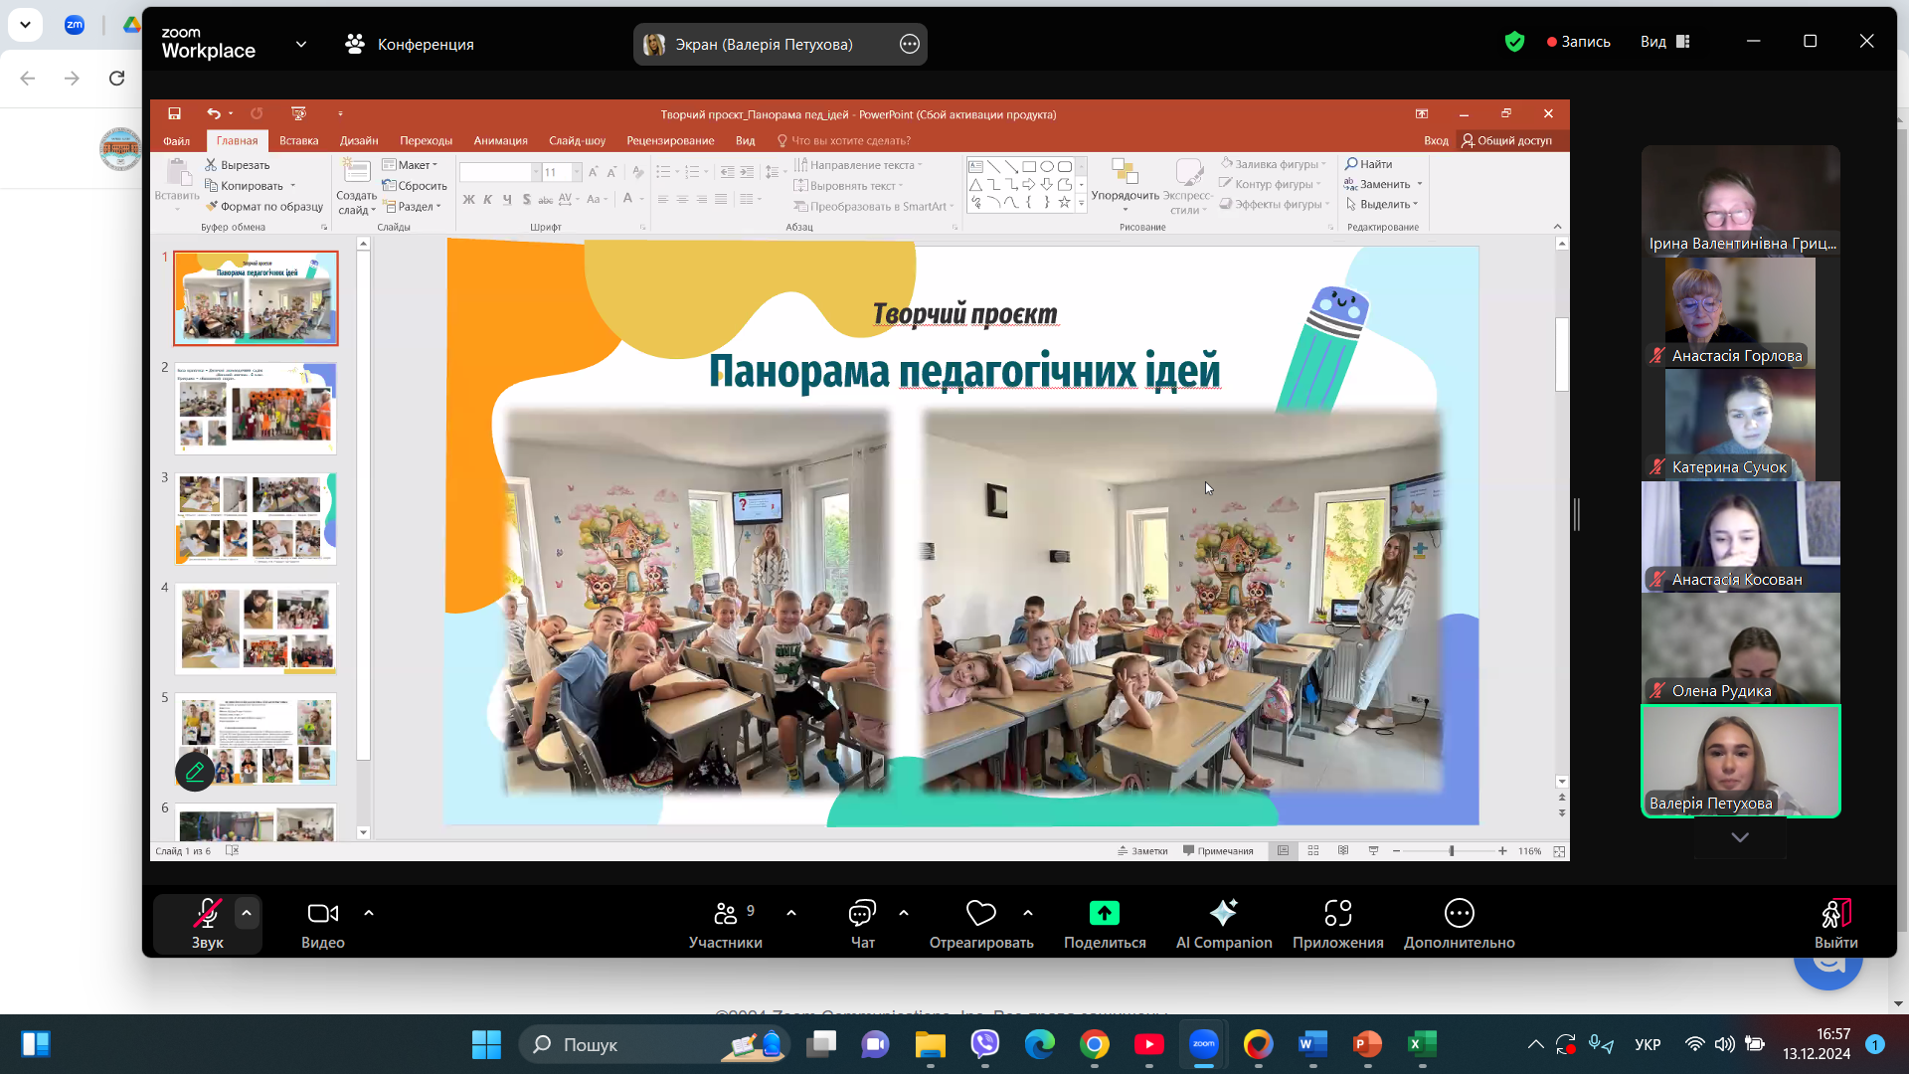This screenshot has height=1074, width=1909.
Task: Open Google Chrome from taskbar
Action: click(1095, 1044)
